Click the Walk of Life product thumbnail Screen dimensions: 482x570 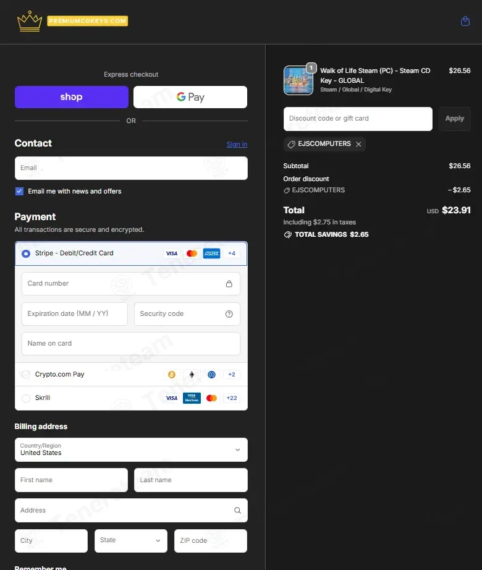pos(298,80)
